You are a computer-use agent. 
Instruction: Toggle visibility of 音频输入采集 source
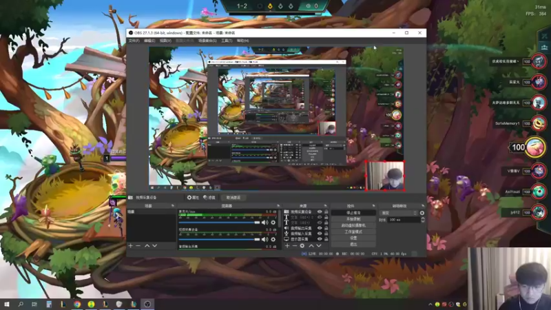coord(320,234)
